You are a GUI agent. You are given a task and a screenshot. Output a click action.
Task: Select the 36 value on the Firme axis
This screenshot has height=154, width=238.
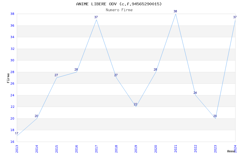[x=12, y=25]
